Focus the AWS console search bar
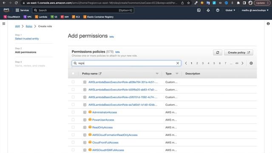Screen dimensions: 272x153 [83, 10]
